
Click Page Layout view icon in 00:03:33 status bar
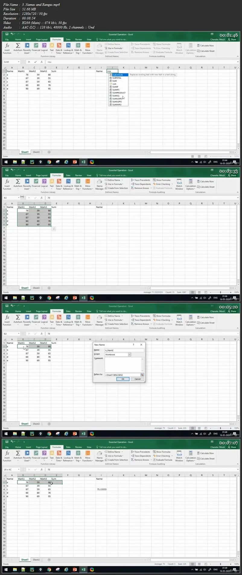point(199,292)
